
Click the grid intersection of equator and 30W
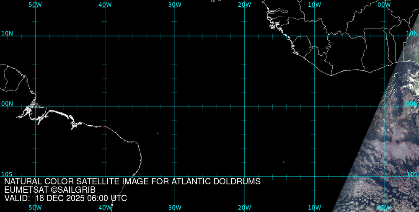(x=175, y=106)
